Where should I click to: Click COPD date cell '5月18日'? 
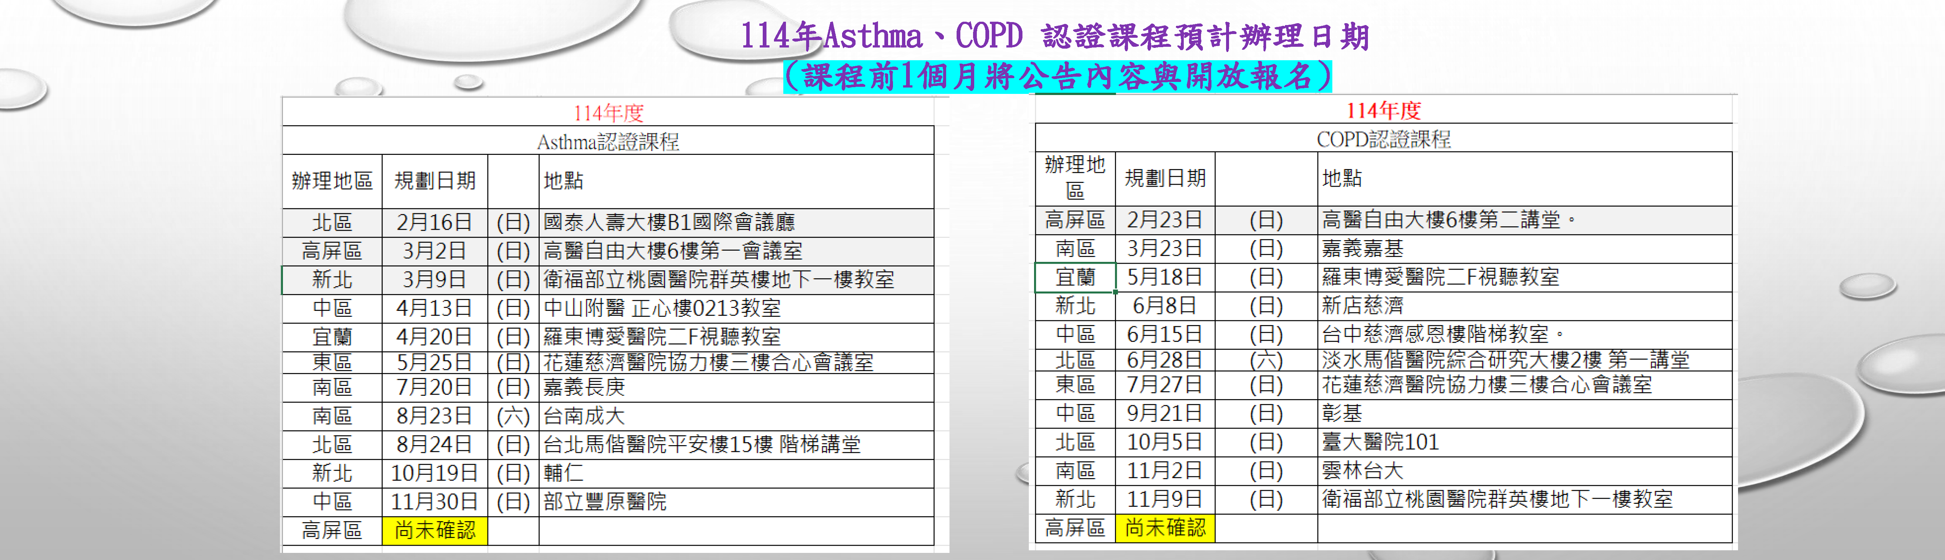(x=1165, y=277)
